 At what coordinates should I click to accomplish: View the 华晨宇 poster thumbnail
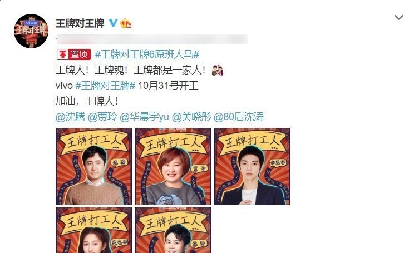coord(252,166)
